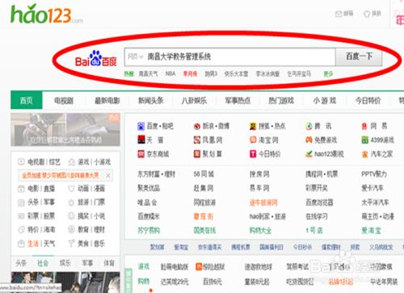Click the 淘宝网 site icon
This screenshot has height=293, width=404.
tap(253, 140)
